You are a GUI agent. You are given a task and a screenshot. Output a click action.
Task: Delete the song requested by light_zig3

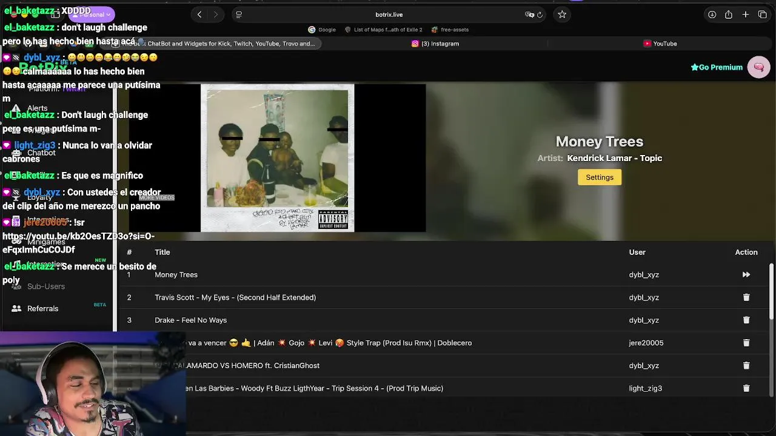click(x=746, y=388)
